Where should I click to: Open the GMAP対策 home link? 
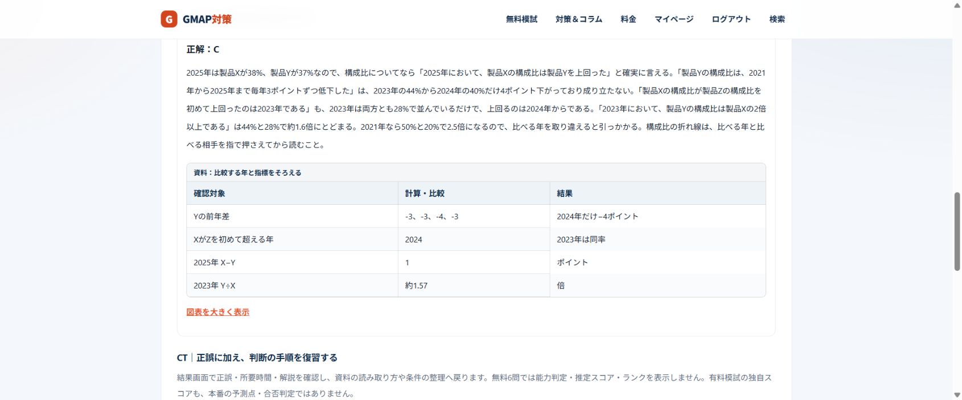coord(196,19)
